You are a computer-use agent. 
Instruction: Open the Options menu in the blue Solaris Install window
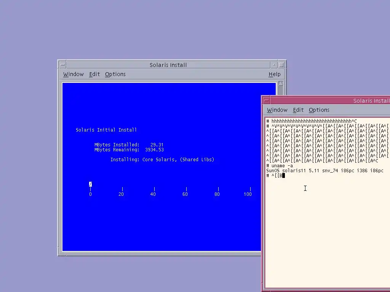tap(115, 74)
